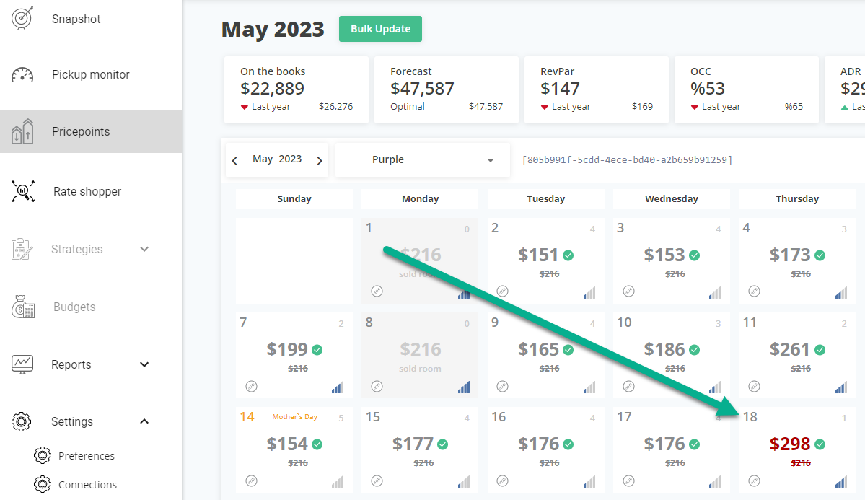Click the edit pencil icon on May 3

pyautogui.click(x=628, y=291)
